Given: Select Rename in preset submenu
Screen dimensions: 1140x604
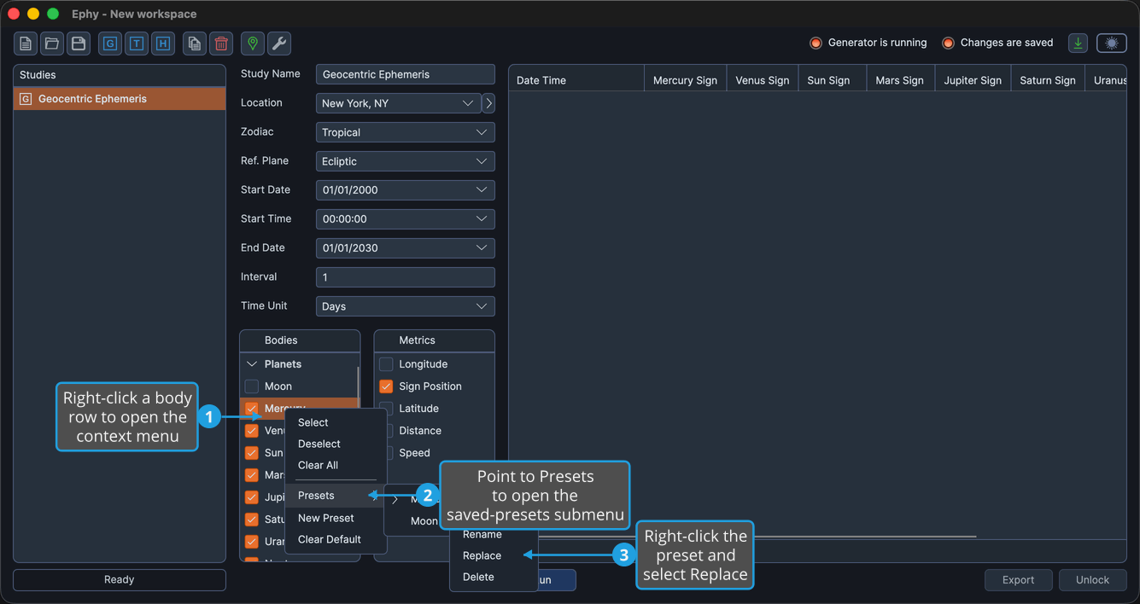Looking at the screenshot, I should 494,535.
